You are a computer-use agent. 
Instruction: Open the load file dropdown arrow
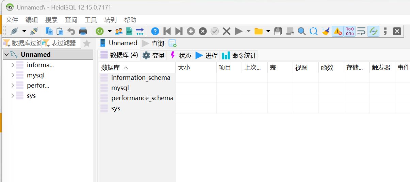click(268, 31)
